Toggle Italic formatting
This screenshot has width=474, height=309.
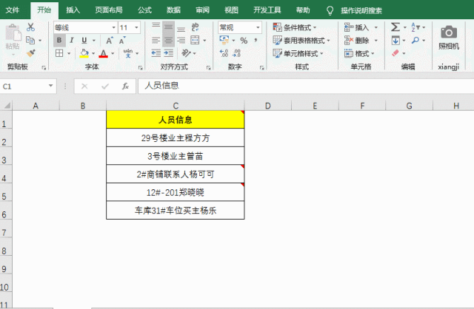point(71,41)
